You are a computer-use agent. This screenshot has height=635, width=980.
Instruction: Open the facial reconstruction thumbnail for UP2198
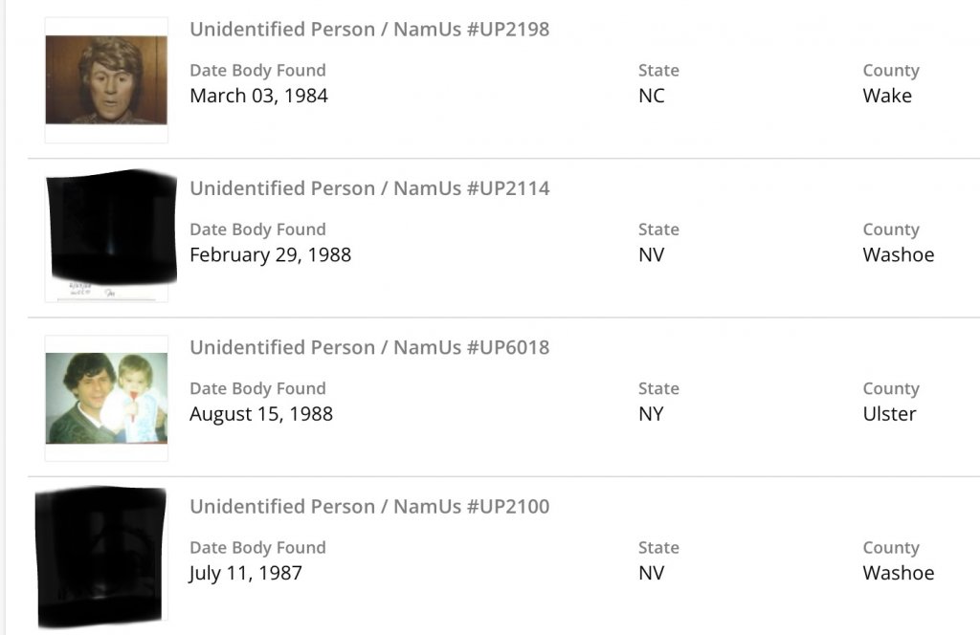point(106,80)
